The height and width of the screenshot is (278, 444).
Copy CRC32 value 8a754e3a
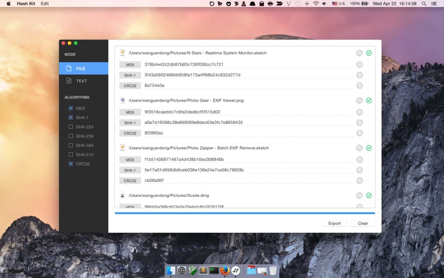[360, 86]
